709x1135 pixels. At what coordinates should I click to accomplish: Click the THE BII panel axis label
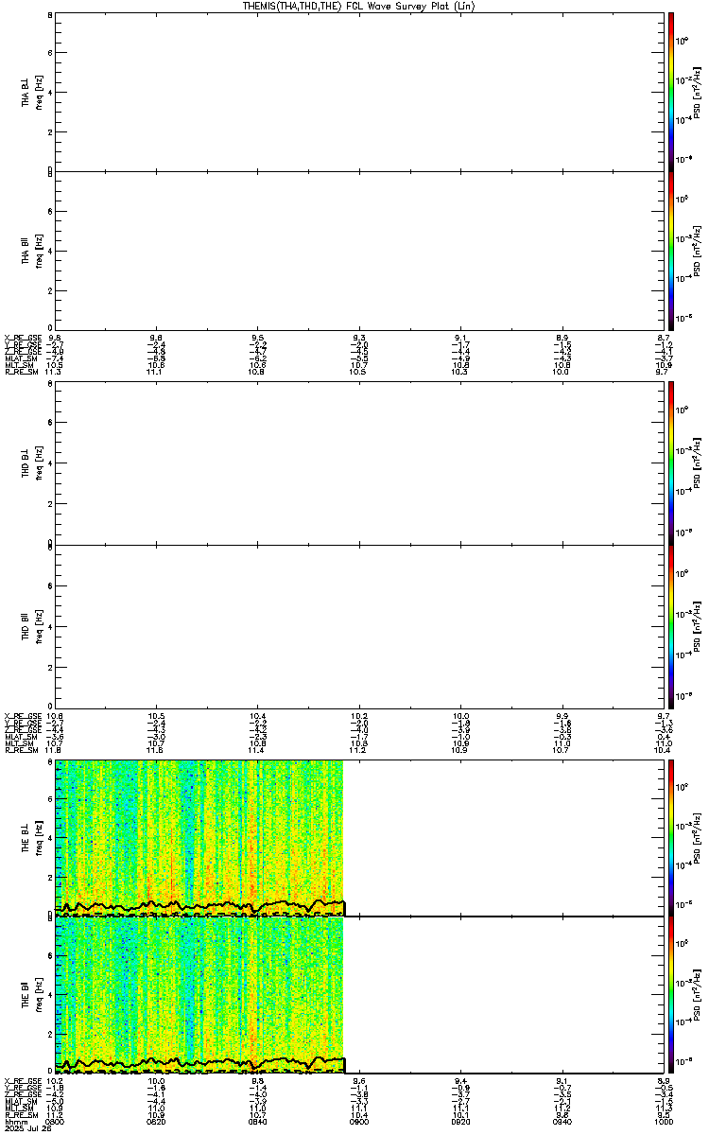(32, 994)
